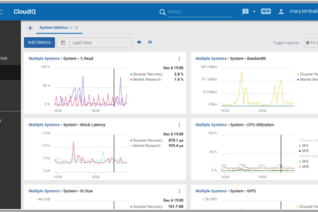Add a new dashboard tab with plus icon
The height and width of the screenshot is (212, 318).
[30, 28]
